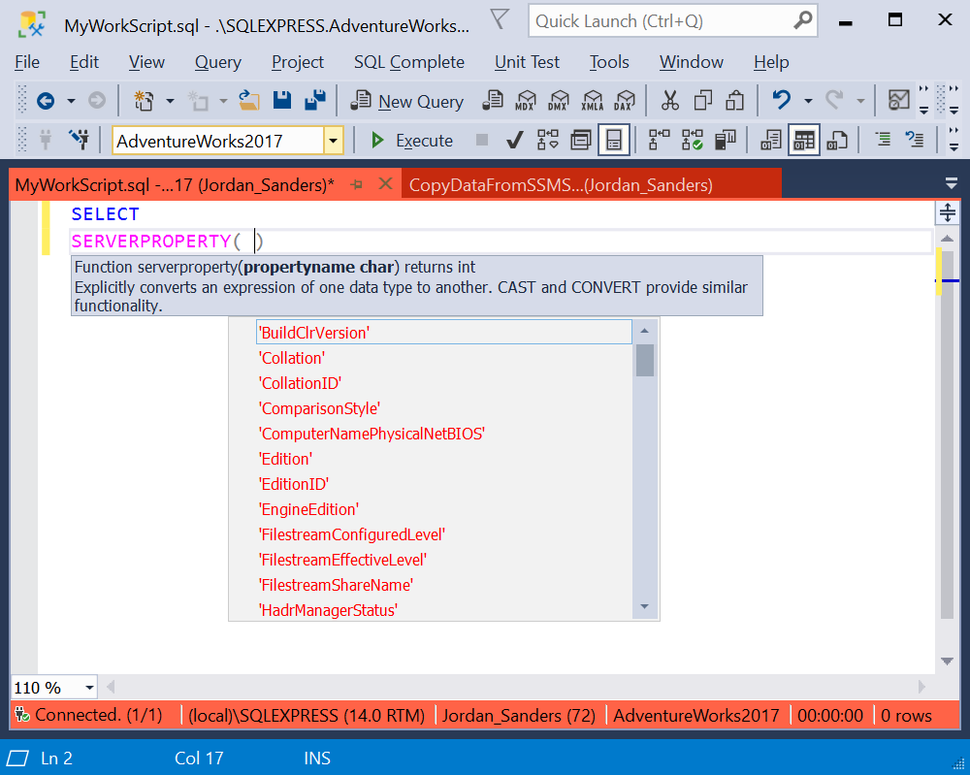The width and height of the screenshot is (970, 775).
Task: Click the New Project icon
Action: tap(144, 100)
